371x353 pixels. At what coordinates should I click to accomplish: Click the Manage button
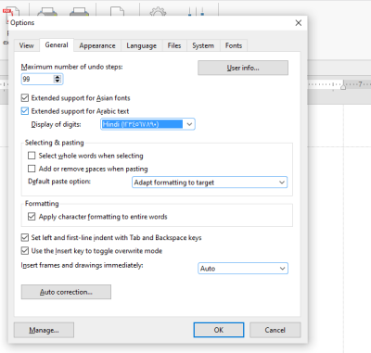point(44,330)
